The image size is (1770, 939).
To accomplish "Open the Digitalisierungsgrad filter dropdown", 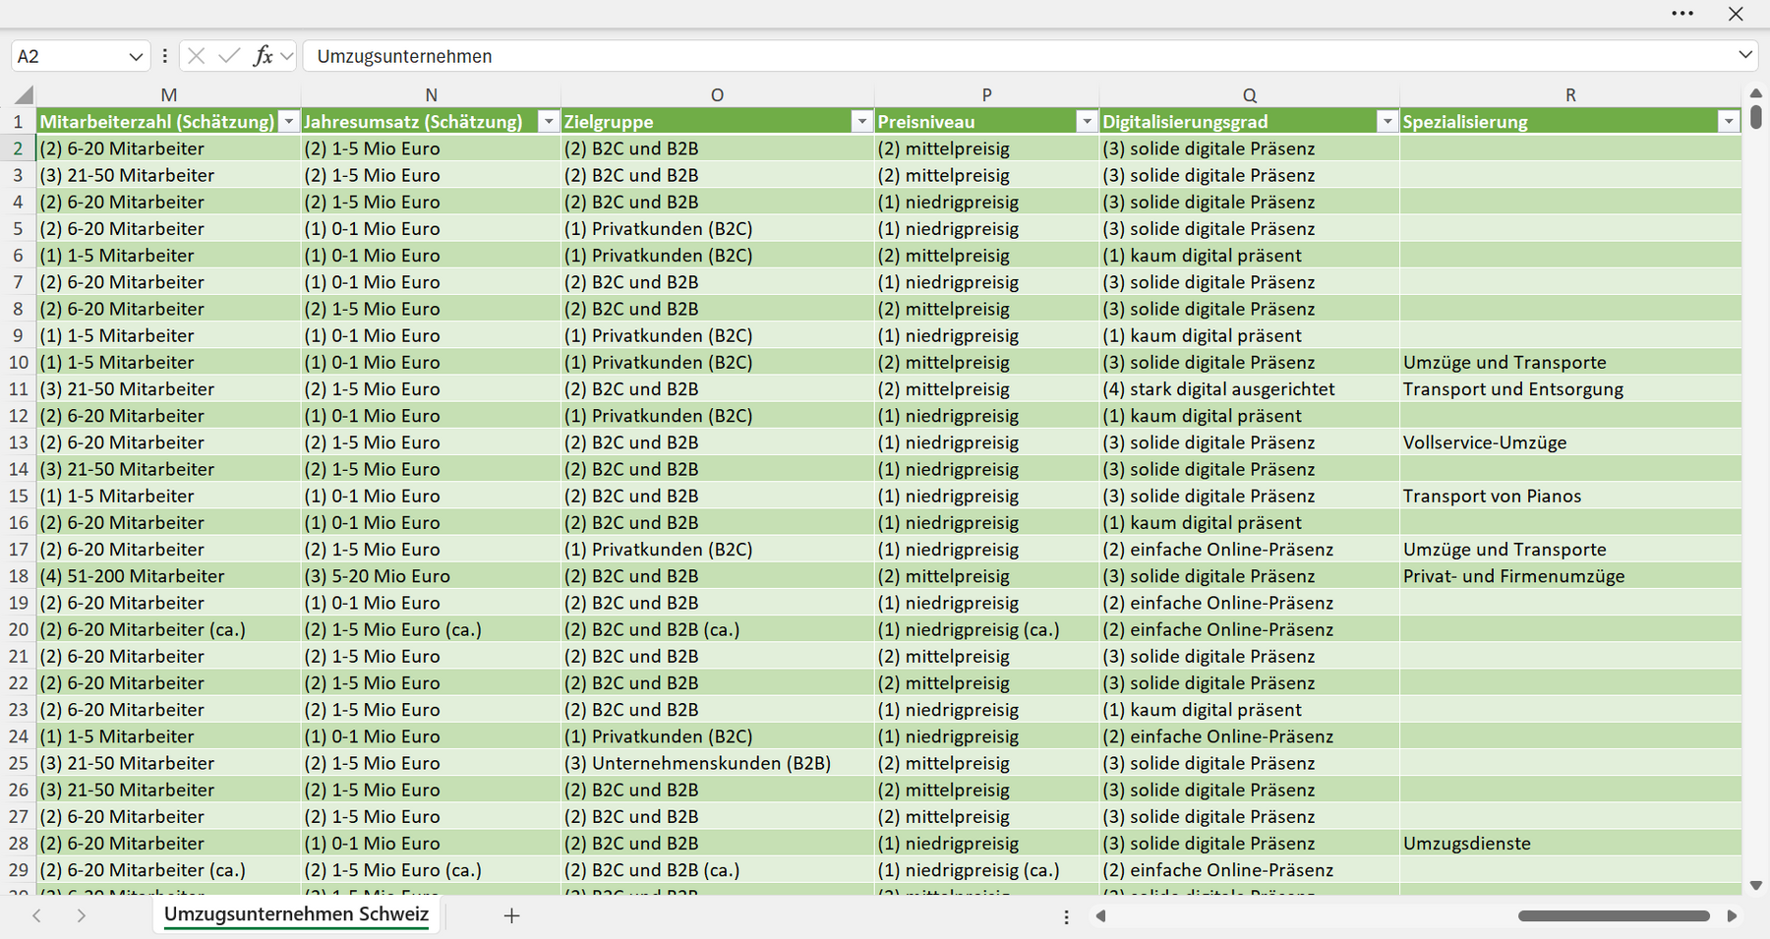I will click(1386, 121).
